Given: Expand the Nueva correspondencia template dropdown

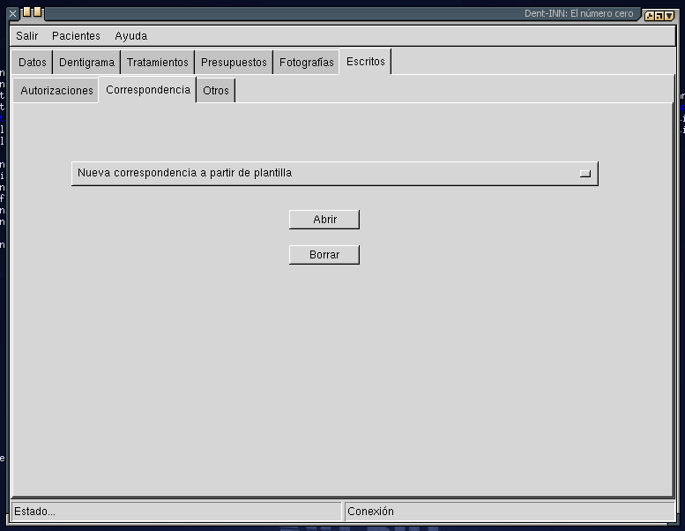Looking at the screenshot, I should pyautogui.click(x=334, y=174).
